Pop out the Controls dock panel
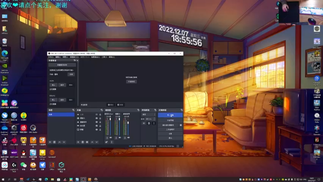Viewport: 323px width, 182px height. pyautogui.click(x=181, y=110)
